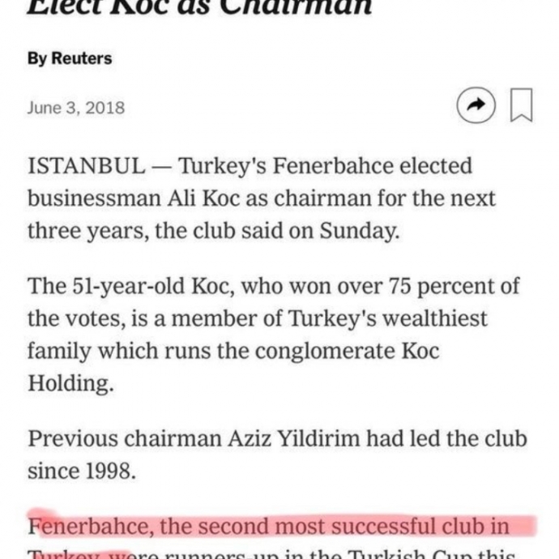Click the June 3, 2018 date
559x559 pixels.
(76, 108)
